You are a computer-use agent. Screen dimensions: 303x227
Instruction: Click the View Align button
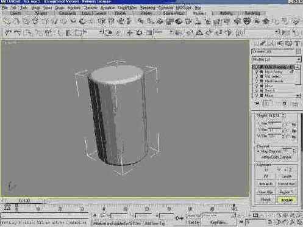[x=266, y=192]
